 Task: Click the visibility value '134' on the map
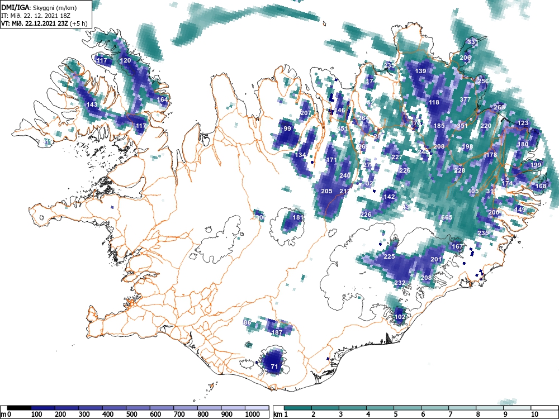301,155
